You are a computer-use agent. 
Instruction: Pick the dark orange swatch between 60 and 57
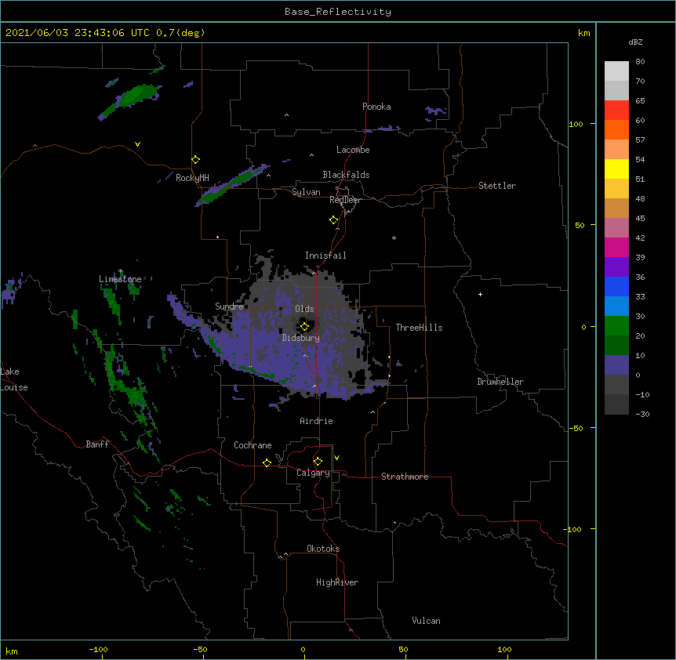pyautogui.click(x=616, y=129)
